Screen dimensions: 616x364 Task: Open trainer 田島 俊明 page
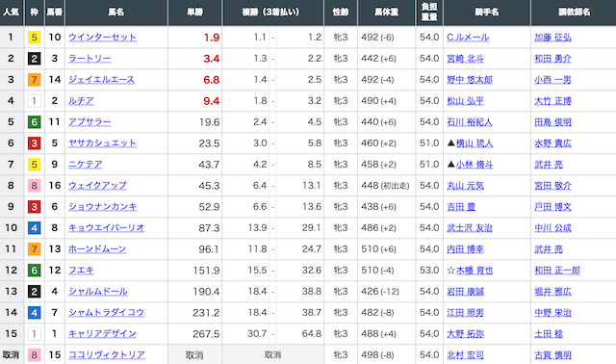(x=552, y=122)
